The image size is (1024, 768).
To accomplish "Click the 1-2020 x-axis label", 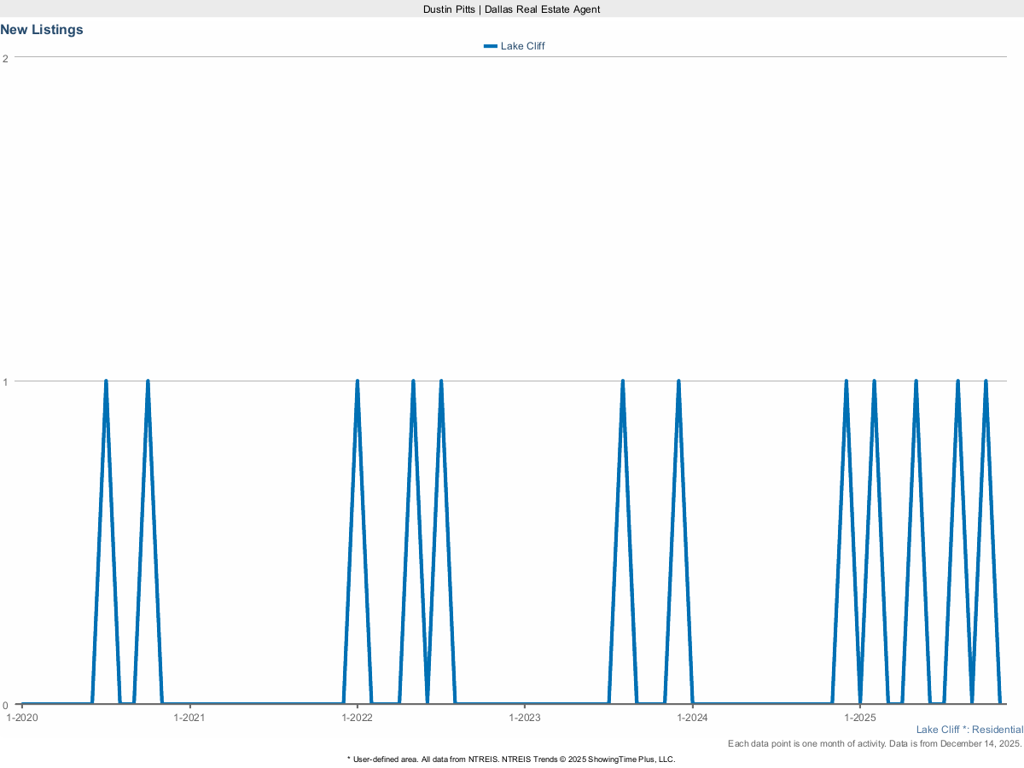I will pyautogui.click(x=22, y=718).
